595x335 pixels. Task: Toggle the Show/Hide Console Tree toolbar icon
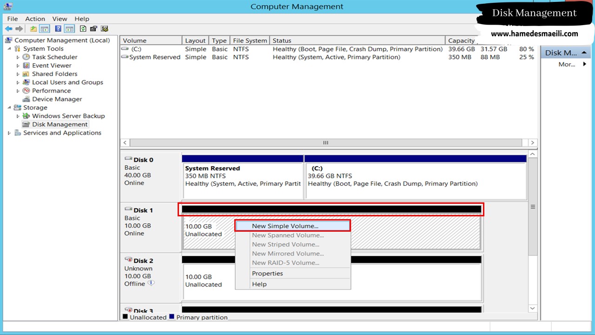tap(45, 29)
